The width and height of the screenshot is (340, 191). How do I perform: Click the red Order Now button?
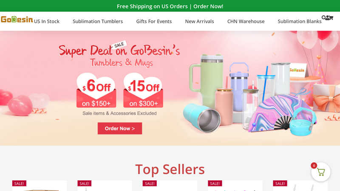pos(120,129)
